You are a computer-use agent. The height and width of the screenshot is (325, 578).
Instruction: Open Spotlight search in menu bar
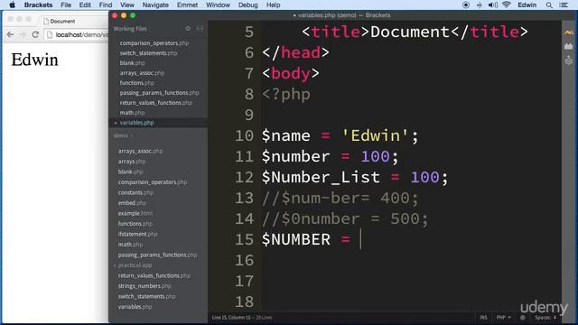[x=549, y=5]
